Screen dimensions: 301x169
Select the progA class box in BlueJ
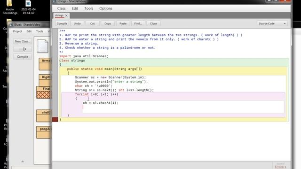[x=43, y=132]
